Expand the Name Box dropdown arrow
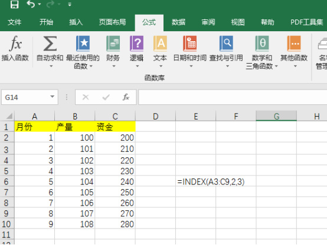This screenshot has height=245, width=327. click(x=52, y=97)
